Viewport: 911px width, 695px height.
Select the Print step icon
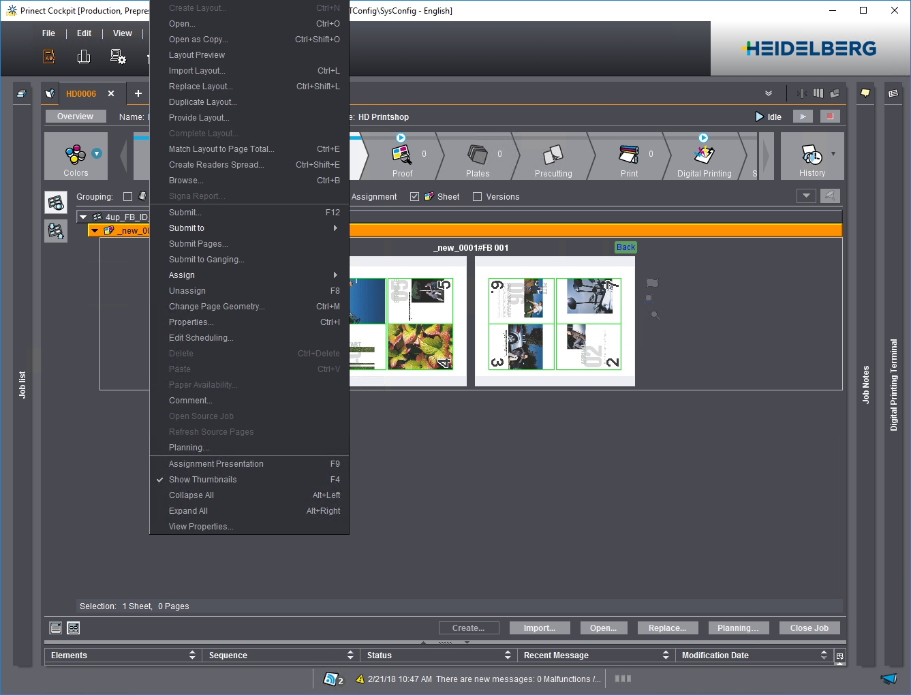pos(628,155)
